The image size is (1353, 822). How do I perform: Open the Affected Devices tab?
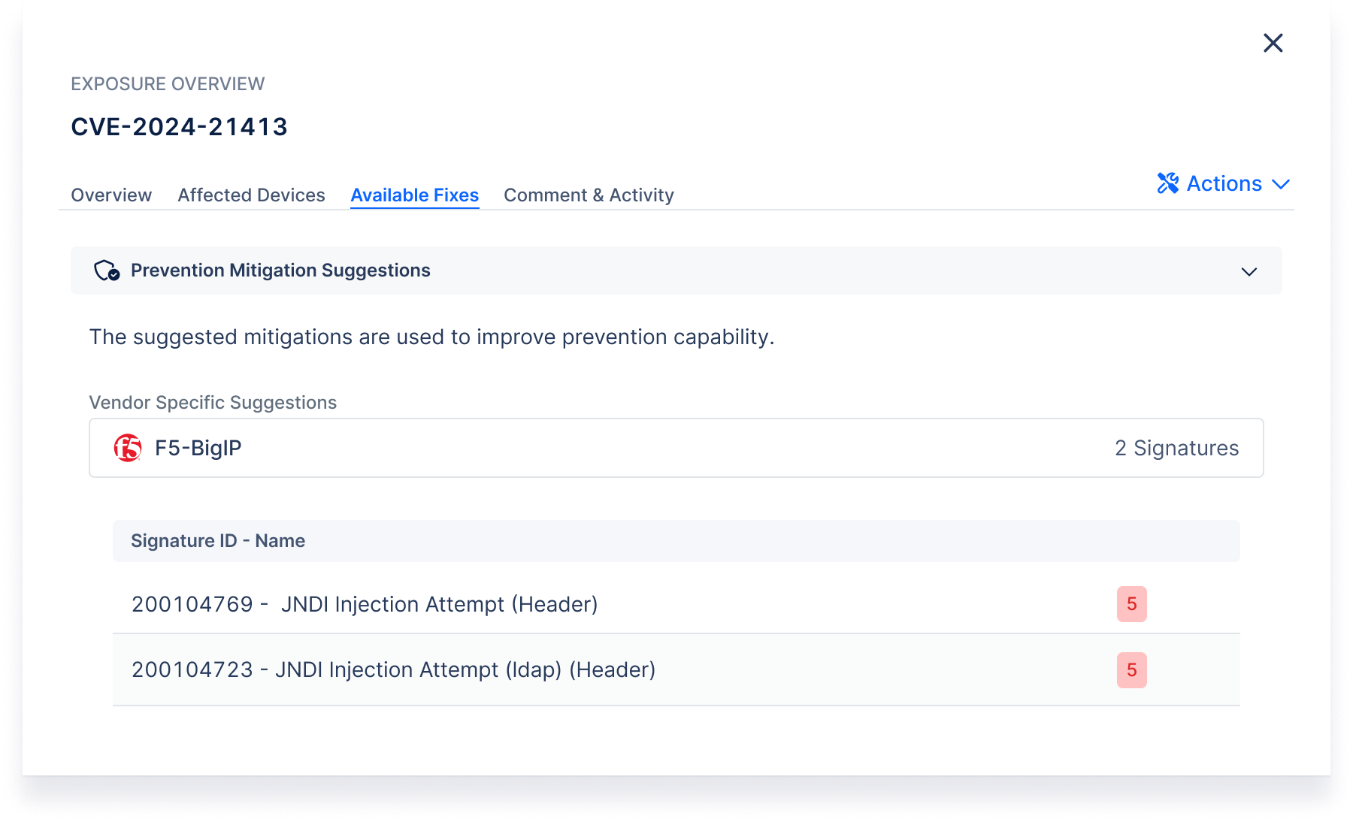coord(251,195)
